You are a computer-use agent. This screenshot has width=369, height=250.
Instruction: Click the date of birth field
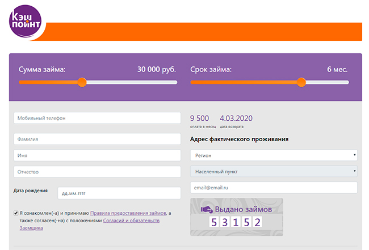(x=119, y=193)
